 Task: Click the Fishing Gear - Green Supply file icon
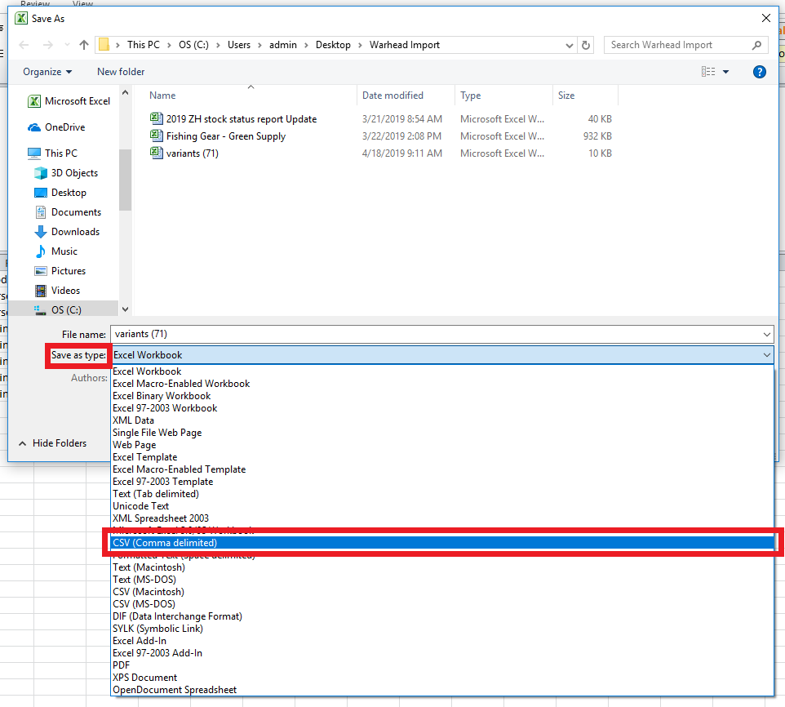click(156, 136)
